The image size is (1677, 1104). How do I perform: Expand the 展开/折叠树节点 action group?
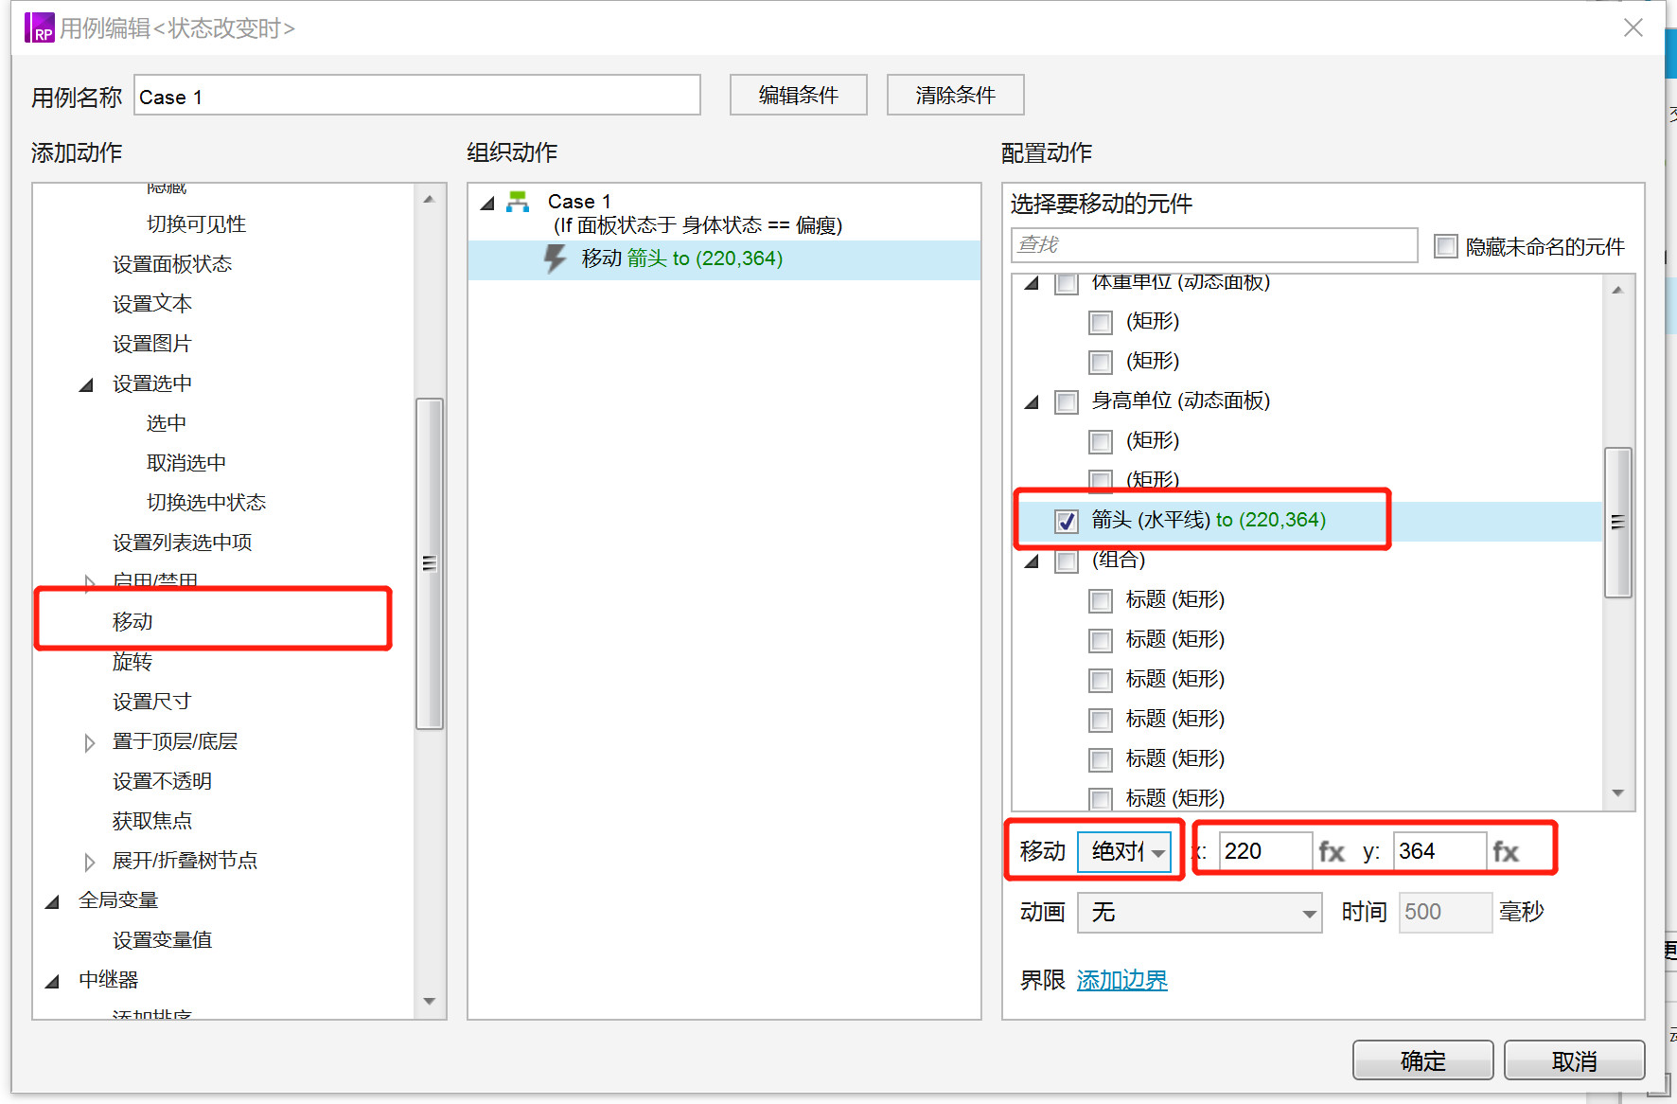click(89, 862)
